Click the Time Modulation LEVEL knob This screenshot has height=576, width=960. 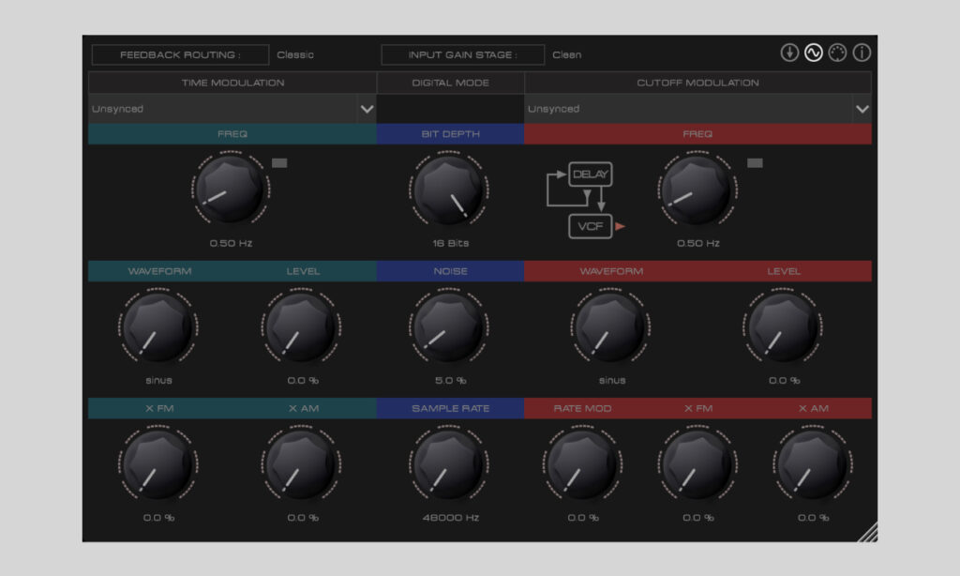click(x=301, y=326)
